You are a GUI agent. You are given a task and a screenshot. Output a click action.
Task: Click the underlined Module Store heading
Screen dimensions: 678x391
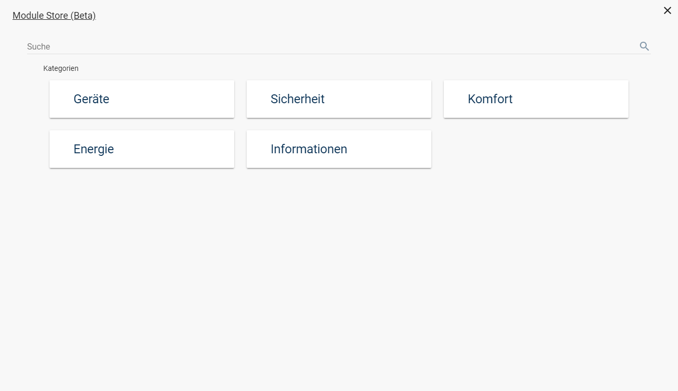pos(54,16)
